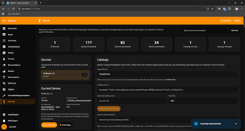Focus the Search saved commands field
This screenshot has height=131, width=245.
(x=205, y=31)
